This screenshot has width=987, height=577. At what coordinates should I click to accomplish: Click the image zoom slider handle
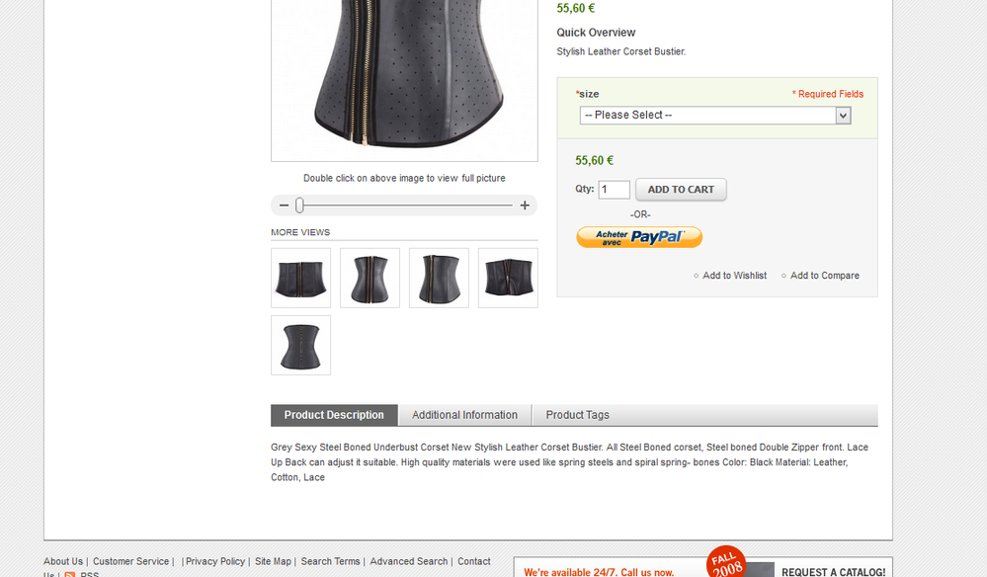(x=299, y=206)
